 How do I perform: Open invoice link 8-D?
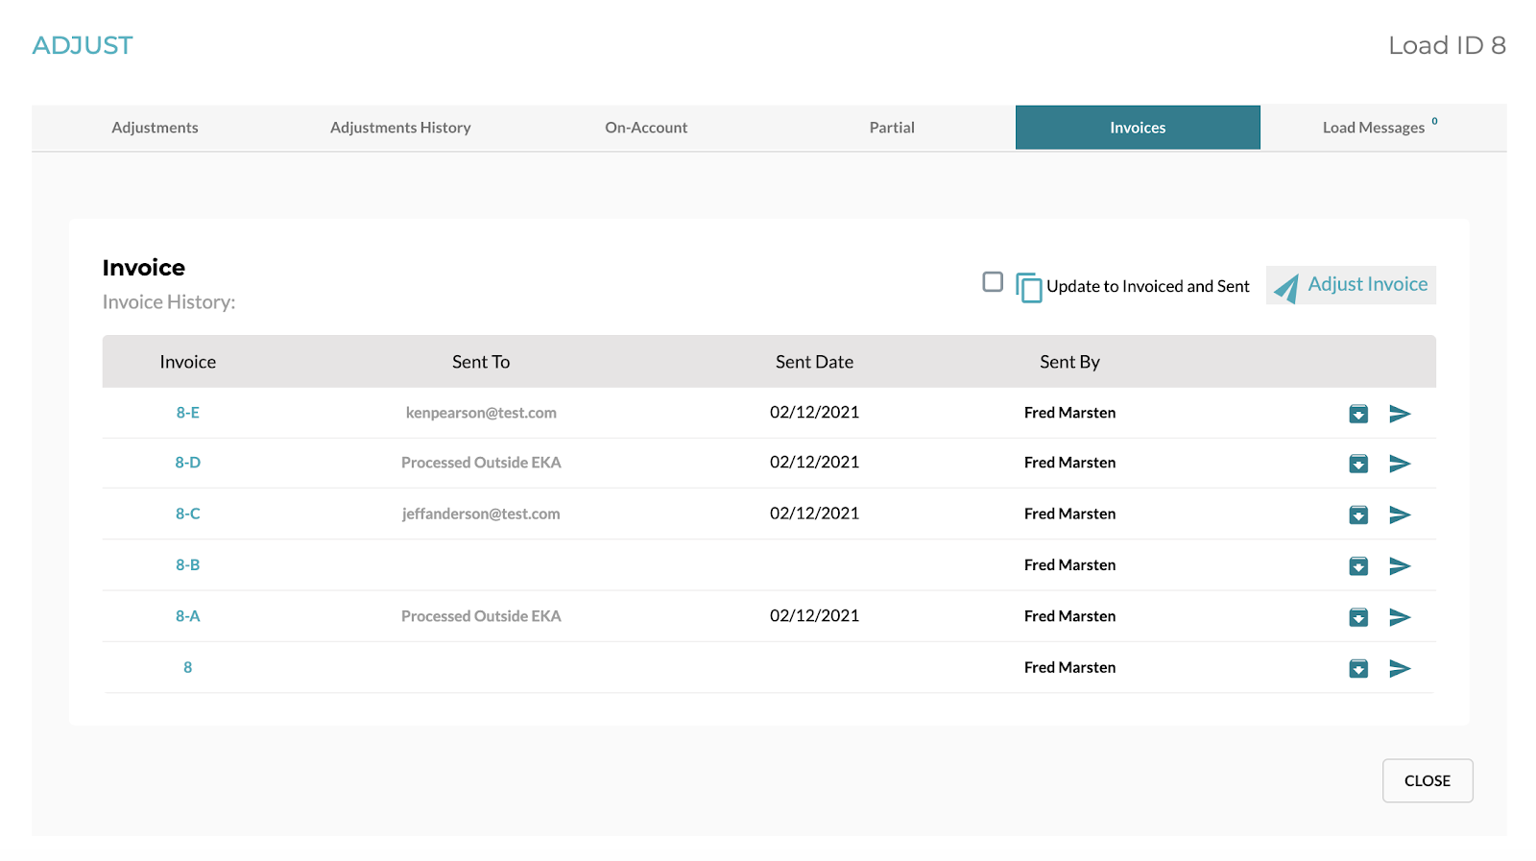click(x=187, y=463)
